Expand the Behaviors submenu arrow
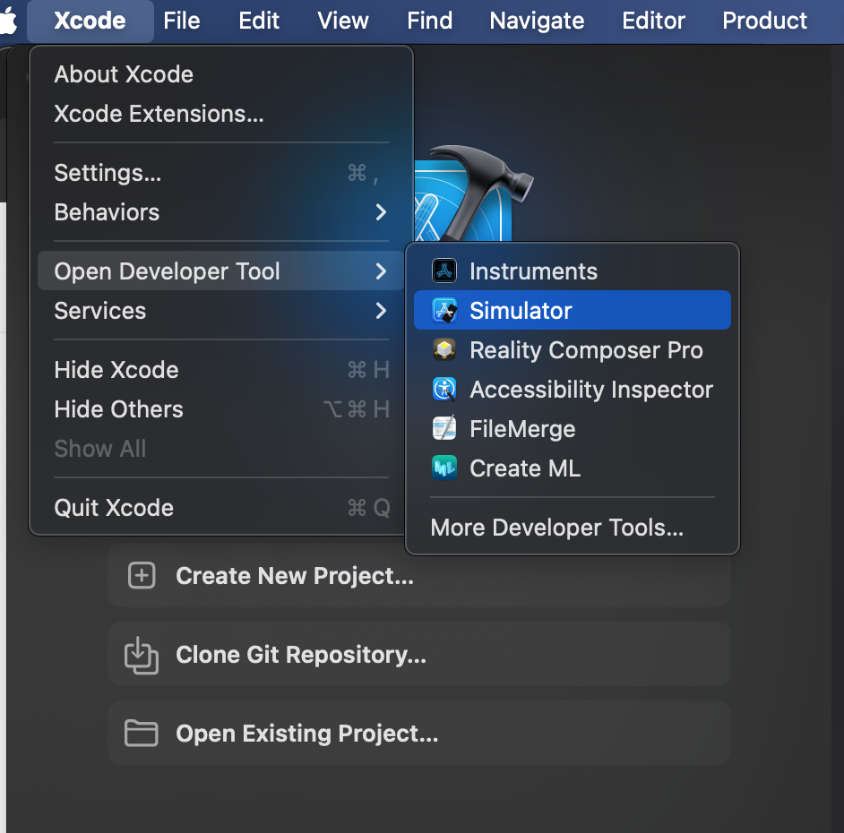Image resolution: width=844 pixels, height=833 pixels. click(381, 212)
